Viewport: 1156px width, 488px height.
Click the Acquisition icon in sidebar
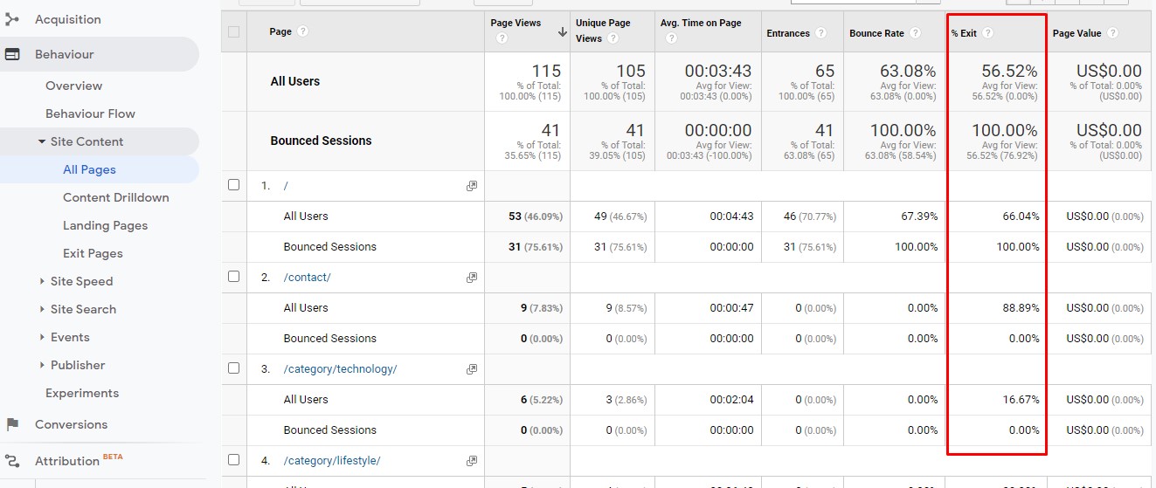[x=12, y=19]
